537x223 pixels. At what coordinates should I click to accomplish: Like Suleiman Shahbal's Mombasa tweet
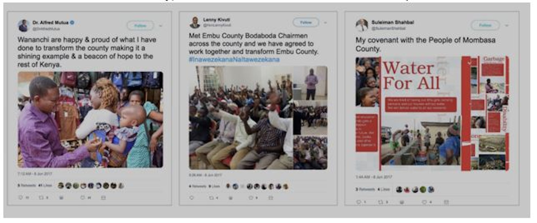coord(425,202)
